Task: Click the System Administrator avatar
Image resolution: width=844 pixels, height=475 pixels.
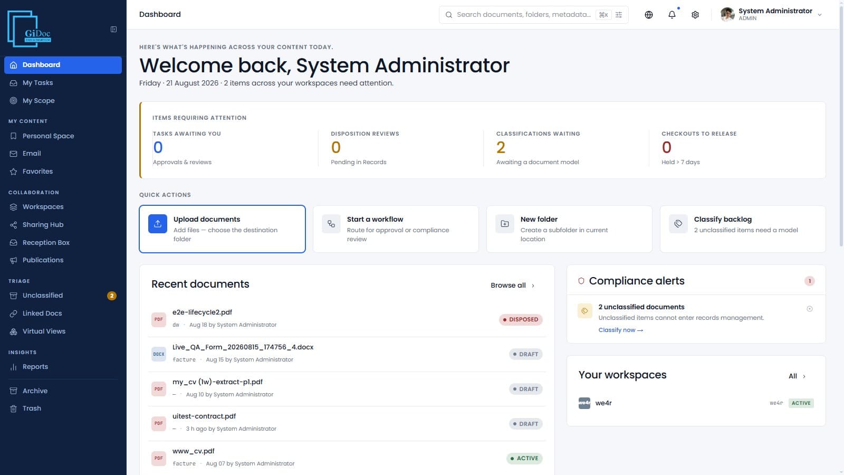Action: tap(727, 14)
